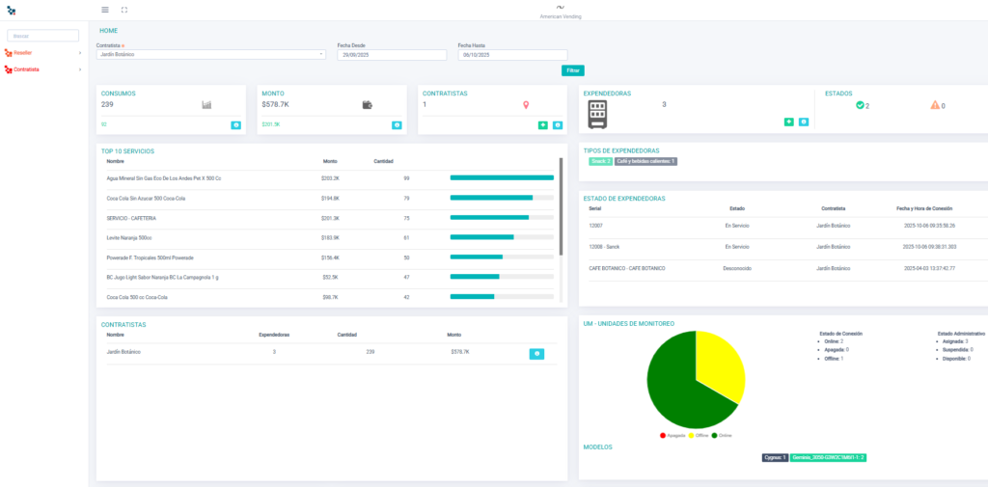This screenshot has height=487, width=988.
Task: Click the orange warning status icon
Action: pos(934,106)
